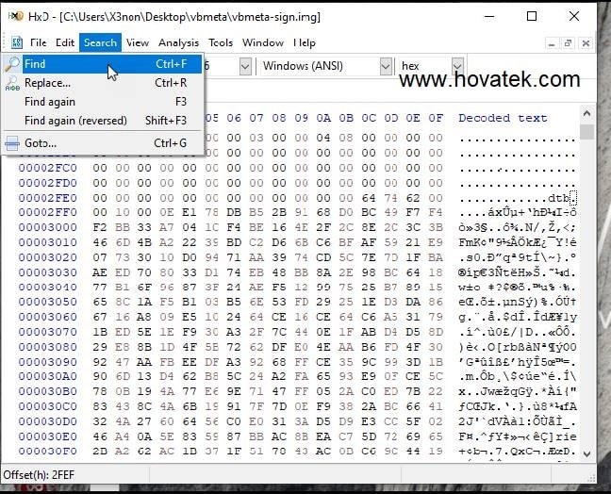The height and width of the screenshot is (494, 611).
Task: Collapse the open Search menu
Action: coord(100,42)
